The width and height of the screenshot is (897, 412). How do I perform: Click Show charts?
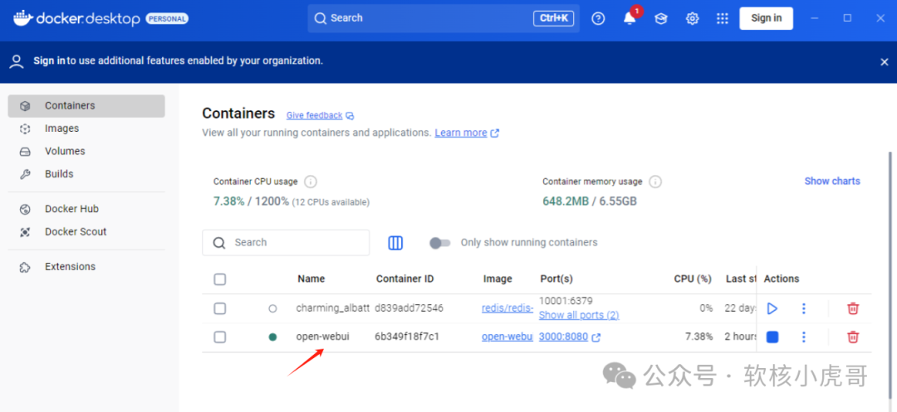click(831, 181)
